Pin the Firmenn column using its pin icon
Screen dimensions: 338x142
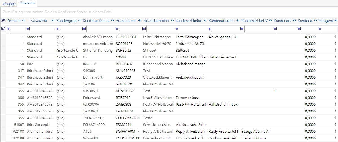tap(24, 21)
